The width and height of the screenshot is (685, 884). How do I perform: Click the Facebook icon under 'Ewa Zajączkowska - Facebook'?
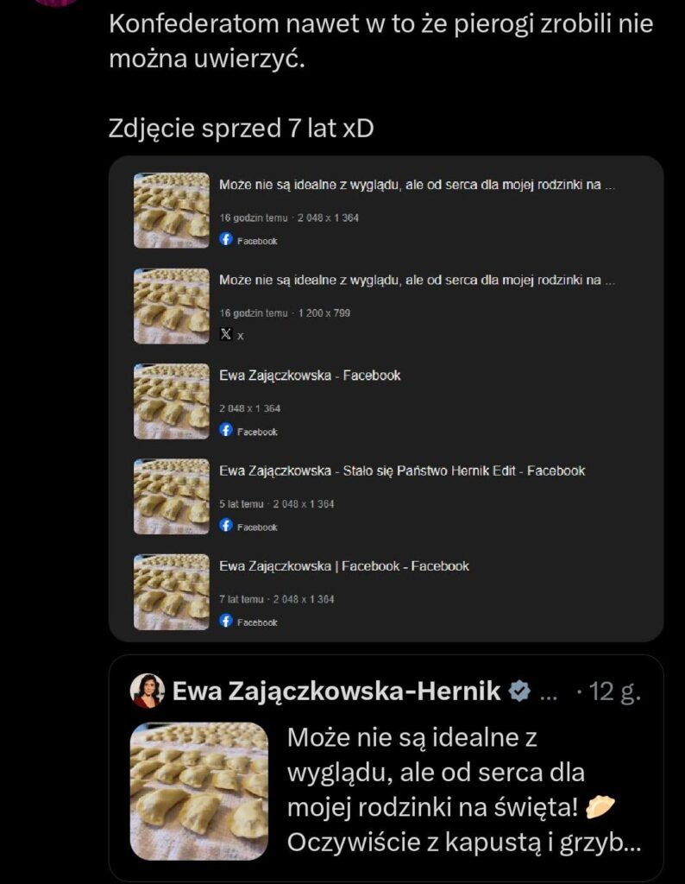pyautogui.click(x=226, y=431)
